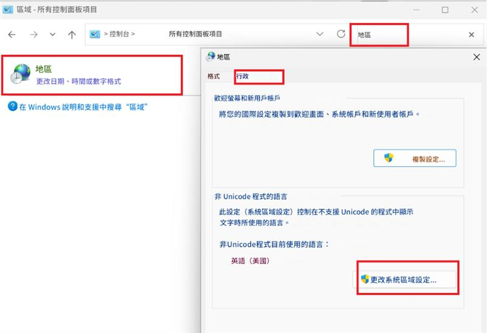
Task: Open the 地區 globe clock icon
Action: 21,74
